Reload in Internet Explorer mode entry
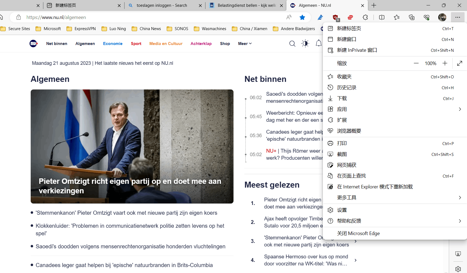Viewport: 467px width, 273px height. click(x=395, y=187)
